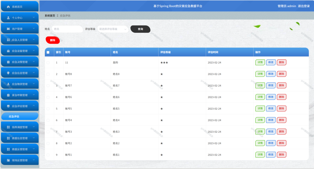Click the home icon beside 系统首页
Viewport: 314px width, 169px height.
click(x=8, y=7)
